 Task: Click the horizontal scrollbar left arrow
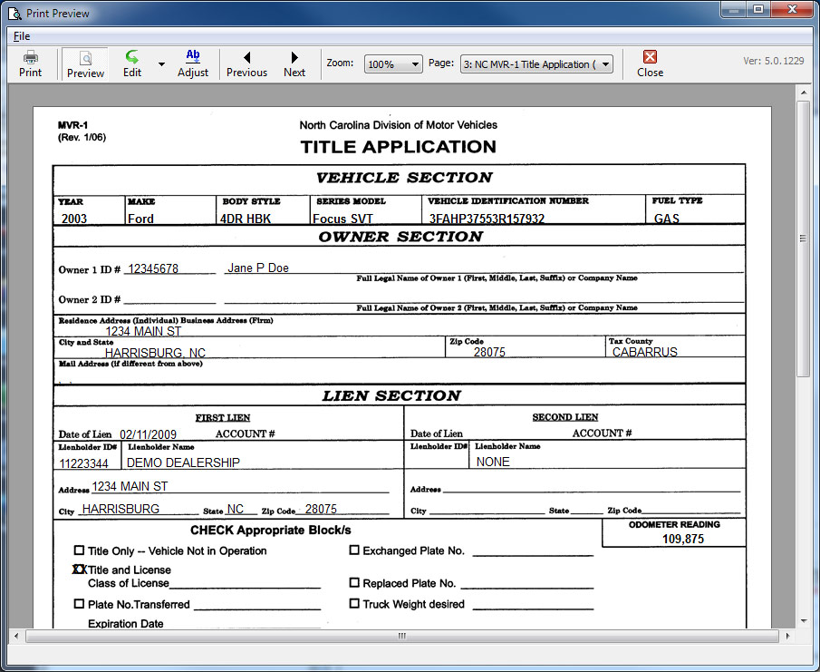click(x=16, y=636)
